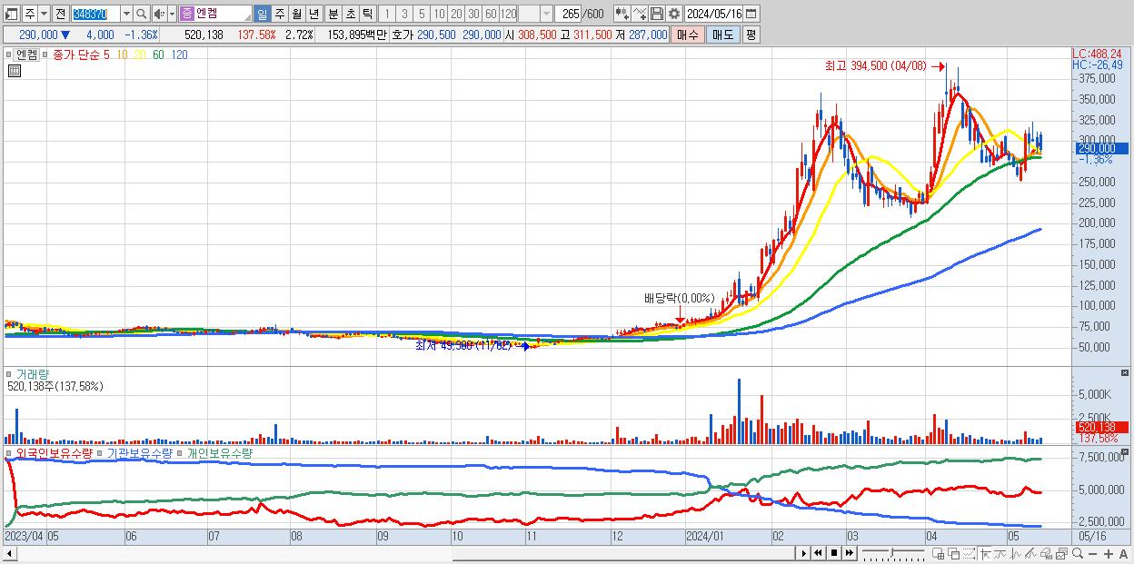Screen dimensions: 1134x564
Task: Choose the 1 interval button
Action: (x=387, y=14)
